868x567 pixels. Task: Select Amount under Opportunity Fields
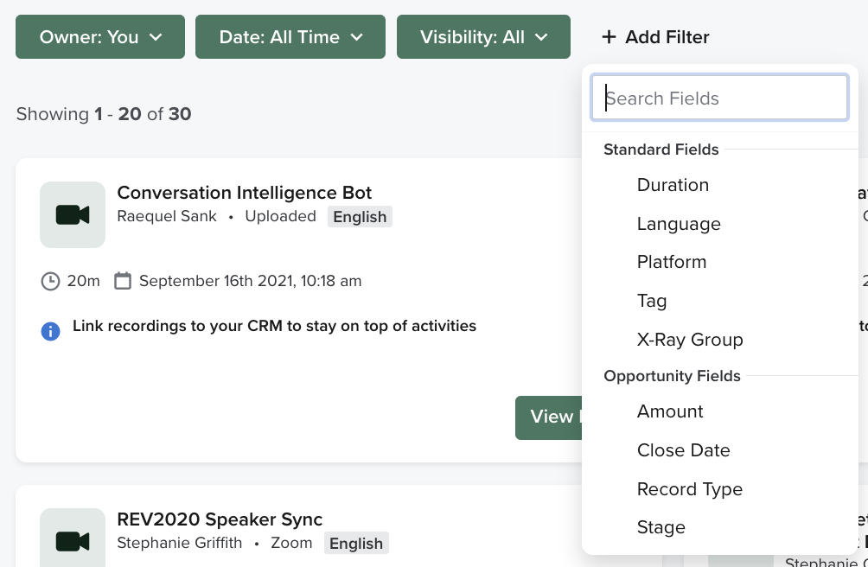(x=670, y=411)
